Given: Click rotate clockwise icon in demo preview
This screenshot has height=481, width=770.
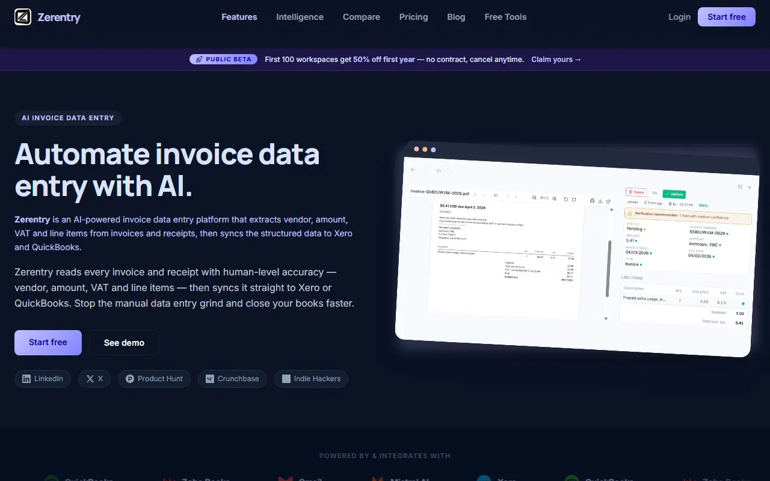Looking at the screenshot, I should coord(574,200).
